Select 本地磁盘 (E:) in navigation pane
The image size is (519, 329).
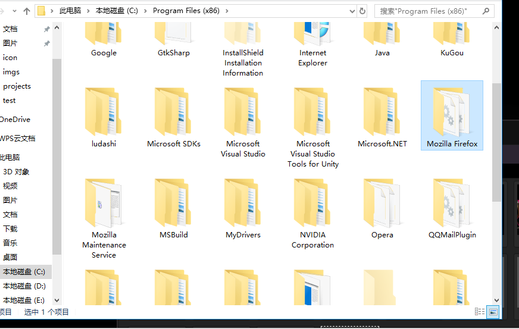(x=24, y=300)
